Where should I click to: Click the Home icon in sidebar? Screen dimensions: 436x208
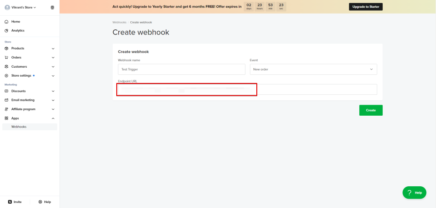tap(6, 21)
